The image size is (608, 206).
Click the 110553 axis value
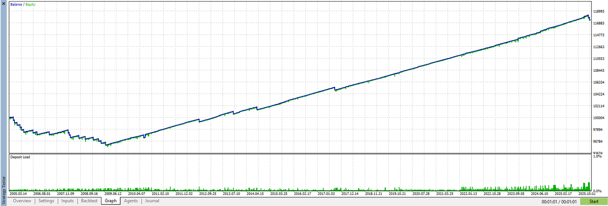click(599, 59)
